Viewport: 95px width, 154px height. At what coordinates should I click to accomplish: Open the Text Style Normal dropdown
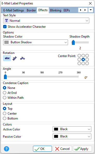coord(46,20)
